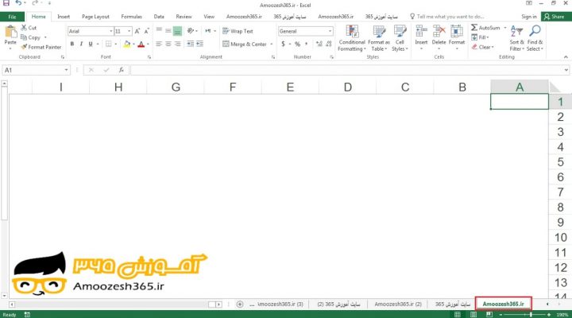Toggle Bold formatting
This screenshot has width=572, height=318.
tap(71, 44)
